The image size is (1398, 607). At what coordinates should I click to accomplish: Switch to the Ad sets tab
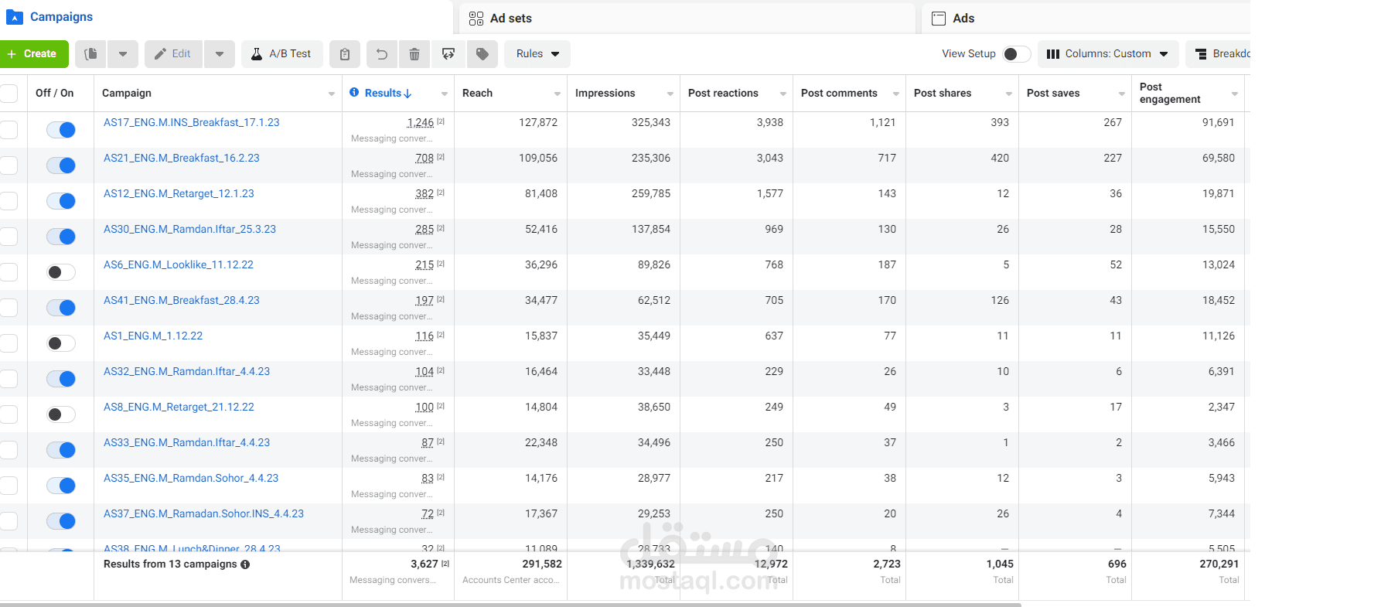tap(510, 19)
